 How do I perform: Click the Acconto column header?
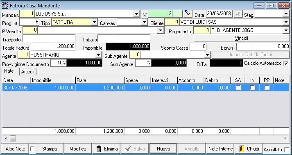click(191, 80)
